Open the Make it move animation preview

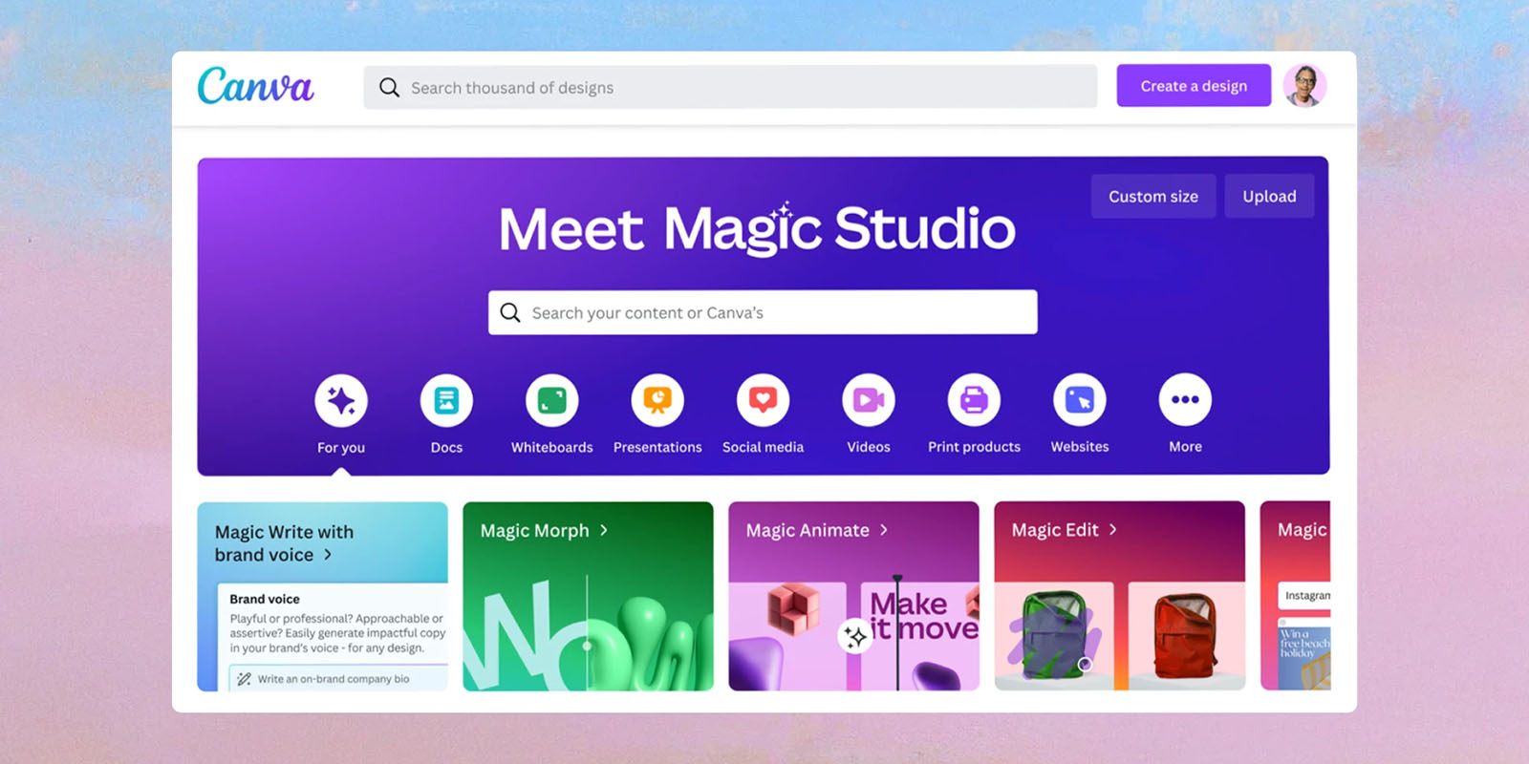919,635
